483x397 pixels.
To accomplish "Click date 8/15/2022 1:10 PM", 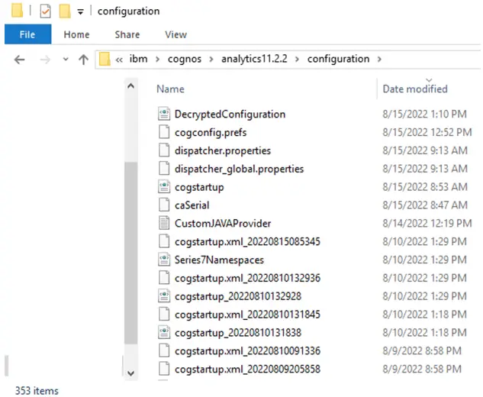I will (x=424, y=114).
